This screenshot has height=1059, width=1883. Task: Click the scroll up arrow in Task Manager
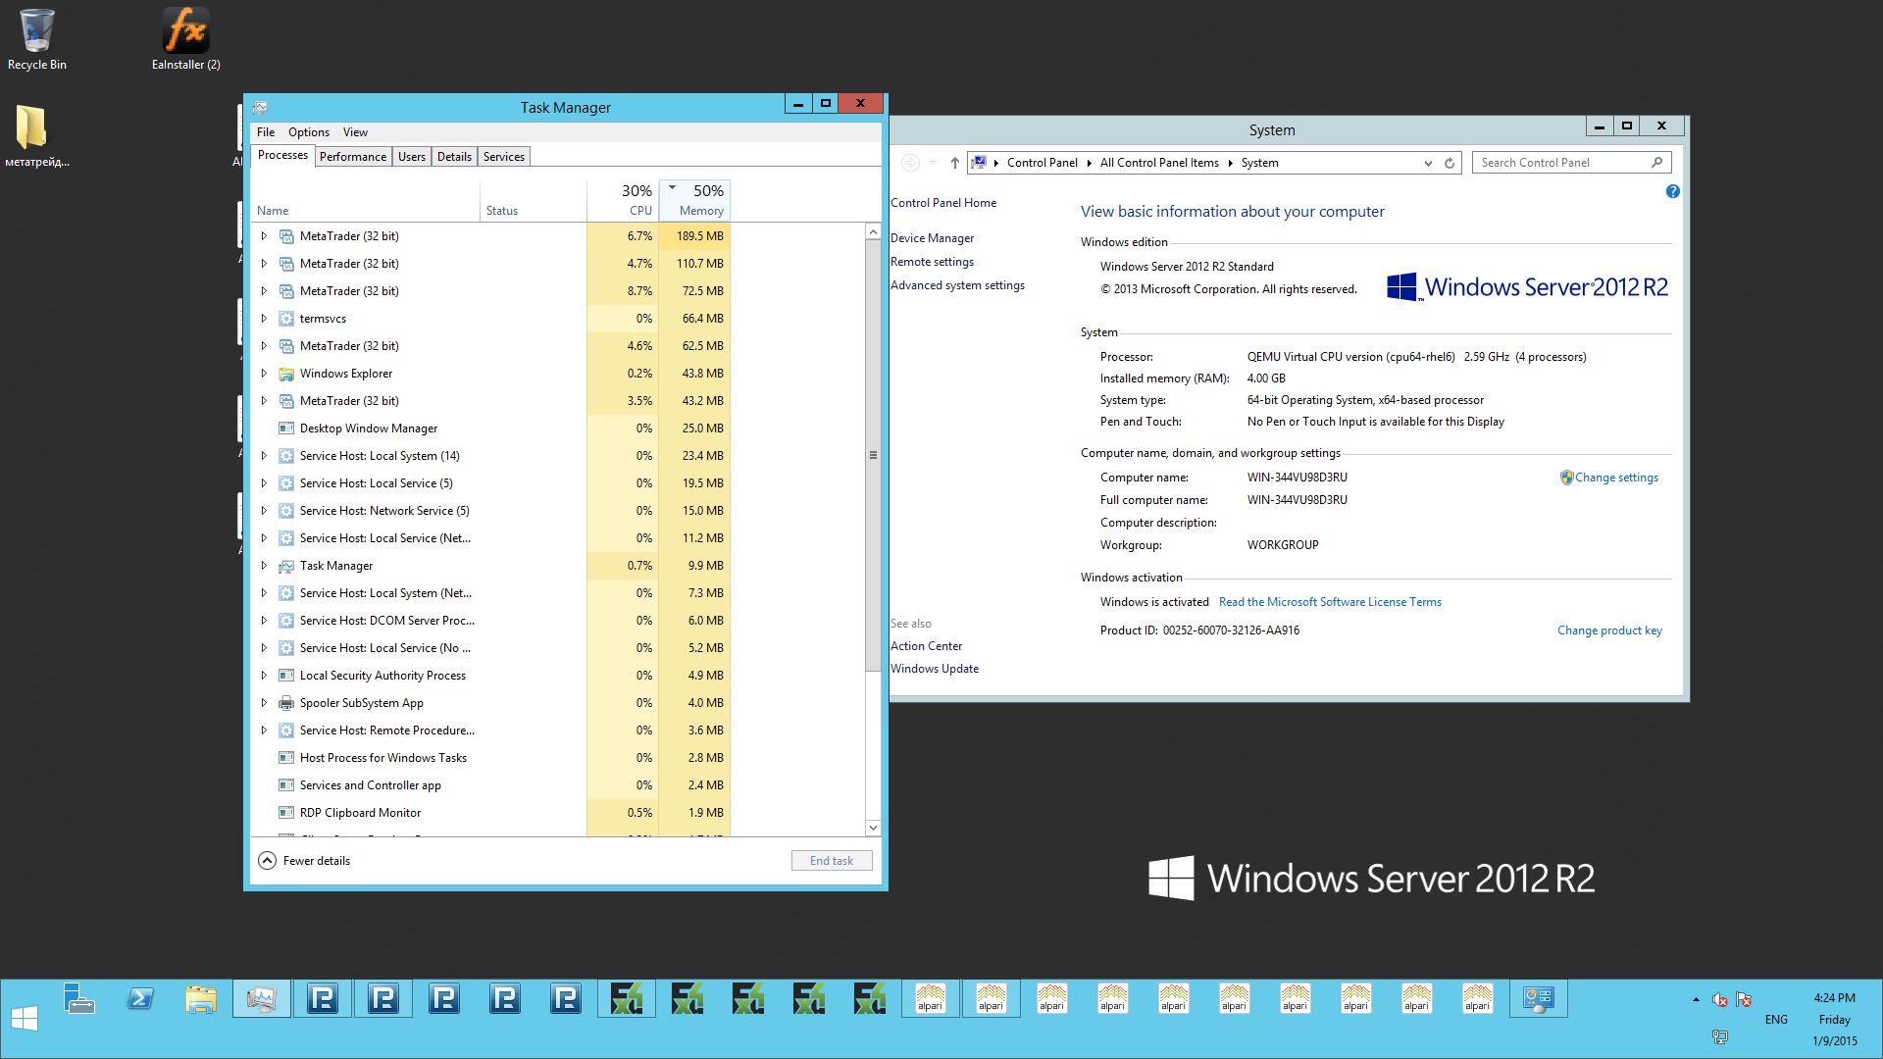point(873,232)
